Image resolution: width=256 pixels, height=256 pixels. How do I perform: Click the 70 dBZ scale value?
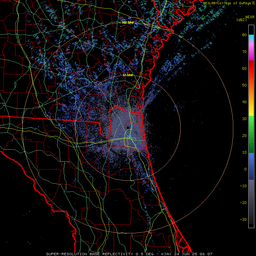[244, 51]
